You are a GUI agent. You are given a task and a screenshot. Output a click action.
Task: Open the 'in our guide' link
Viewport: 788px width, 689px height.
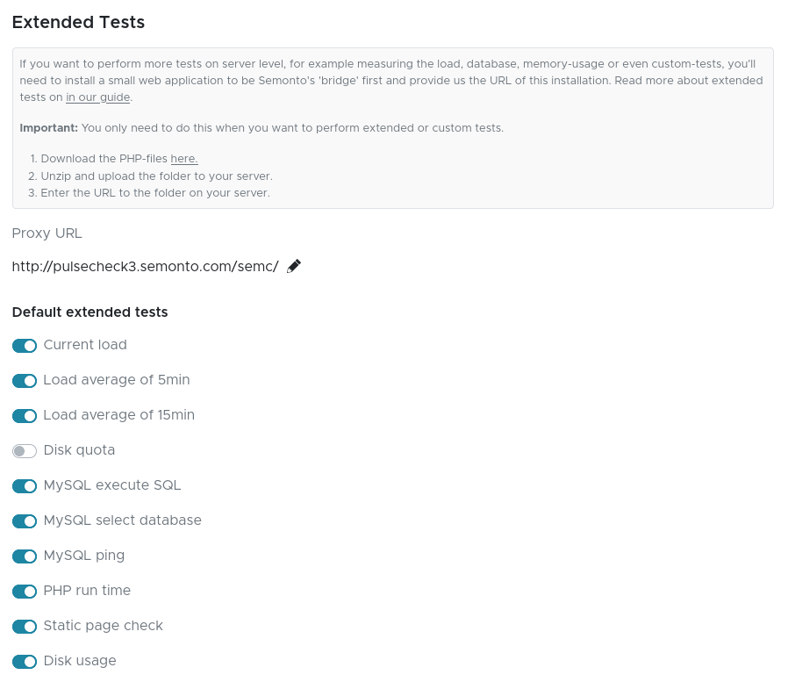coord(97,97)
